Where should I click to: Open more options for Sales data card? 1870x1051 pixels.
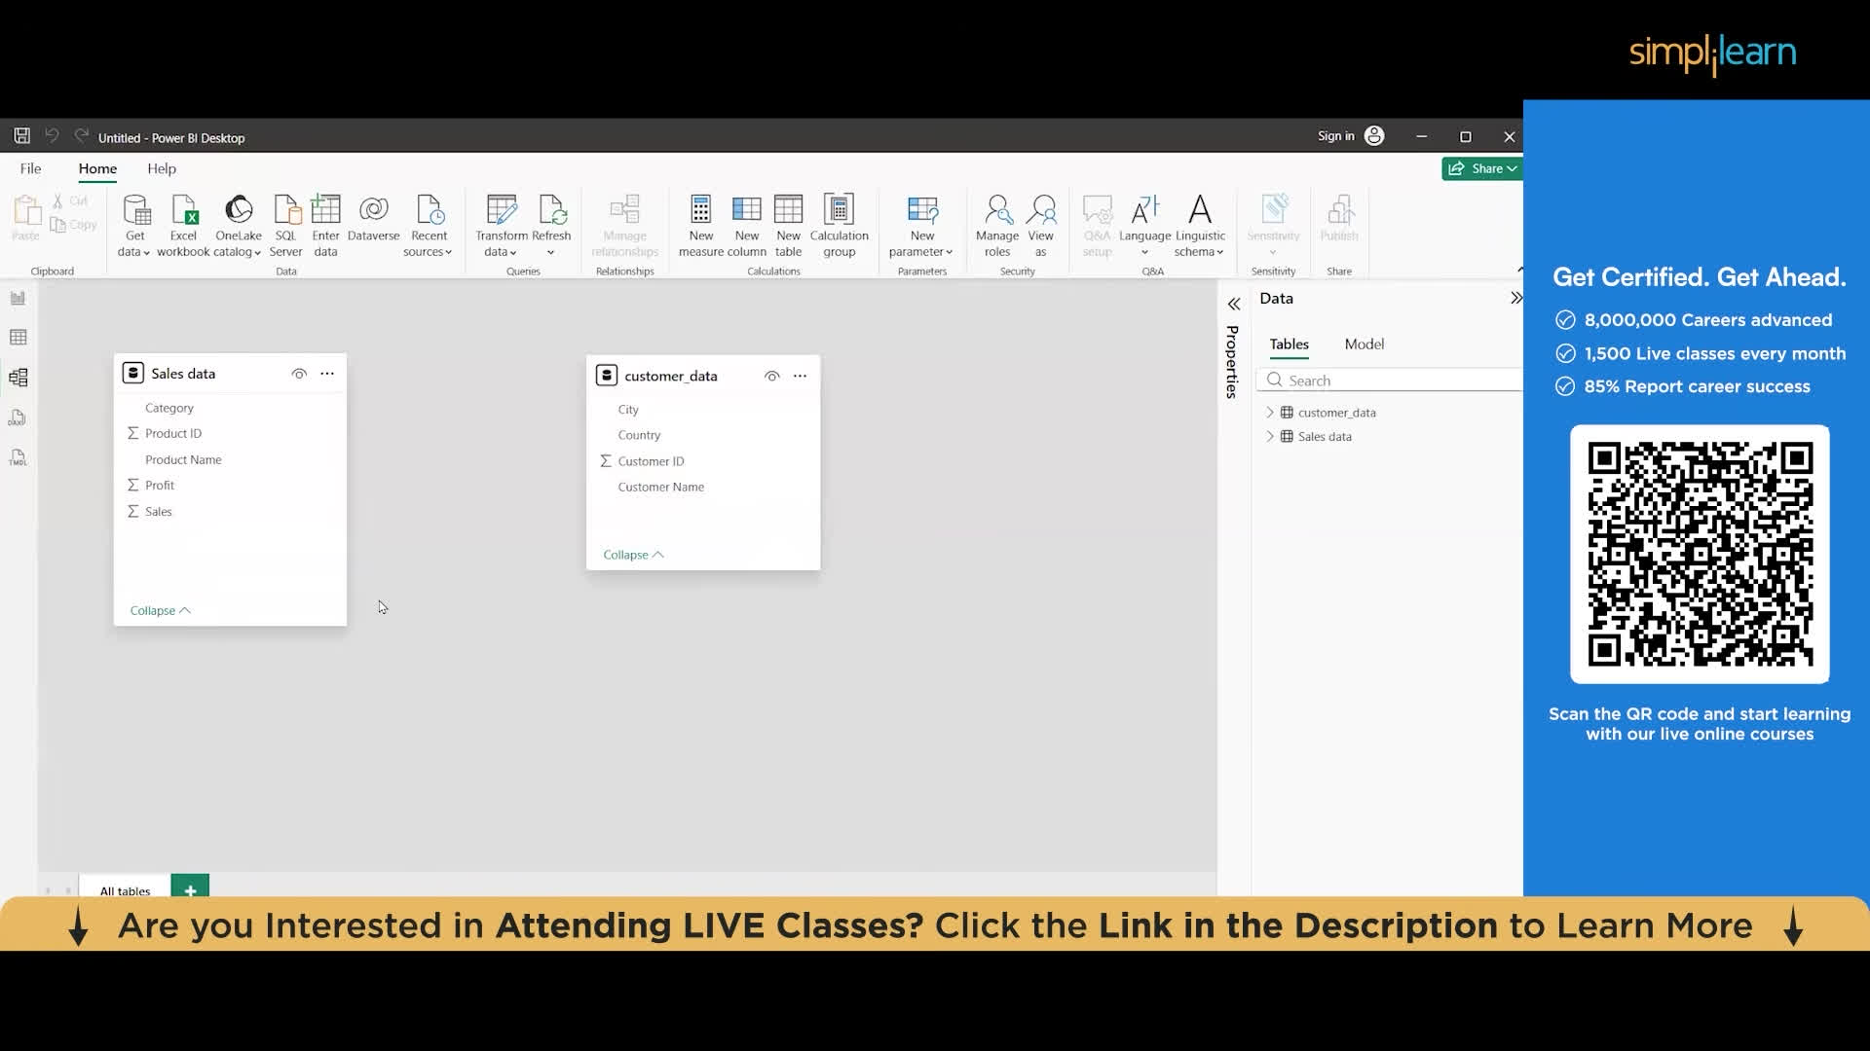(327, 374)
